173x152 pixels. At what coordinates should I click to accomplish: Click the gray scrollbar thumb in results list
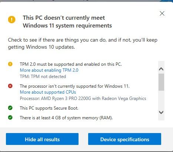tap(161, 82)
